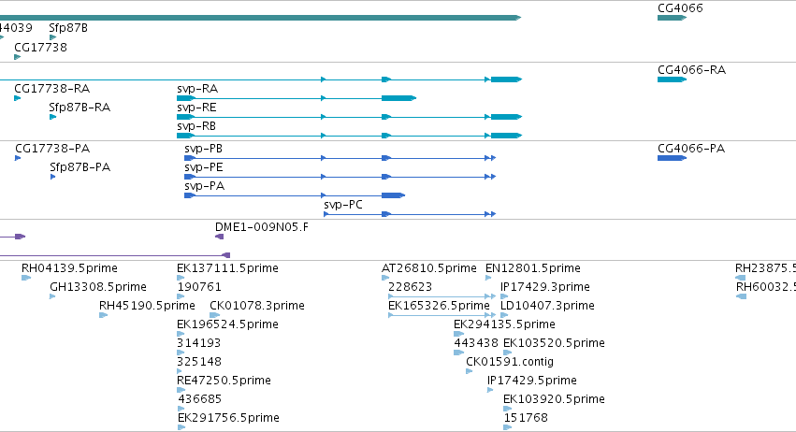Select the EK291756.5prime EST label
Image resolution: width=796 pixels, height=432 pixels.
pos(228,418)
